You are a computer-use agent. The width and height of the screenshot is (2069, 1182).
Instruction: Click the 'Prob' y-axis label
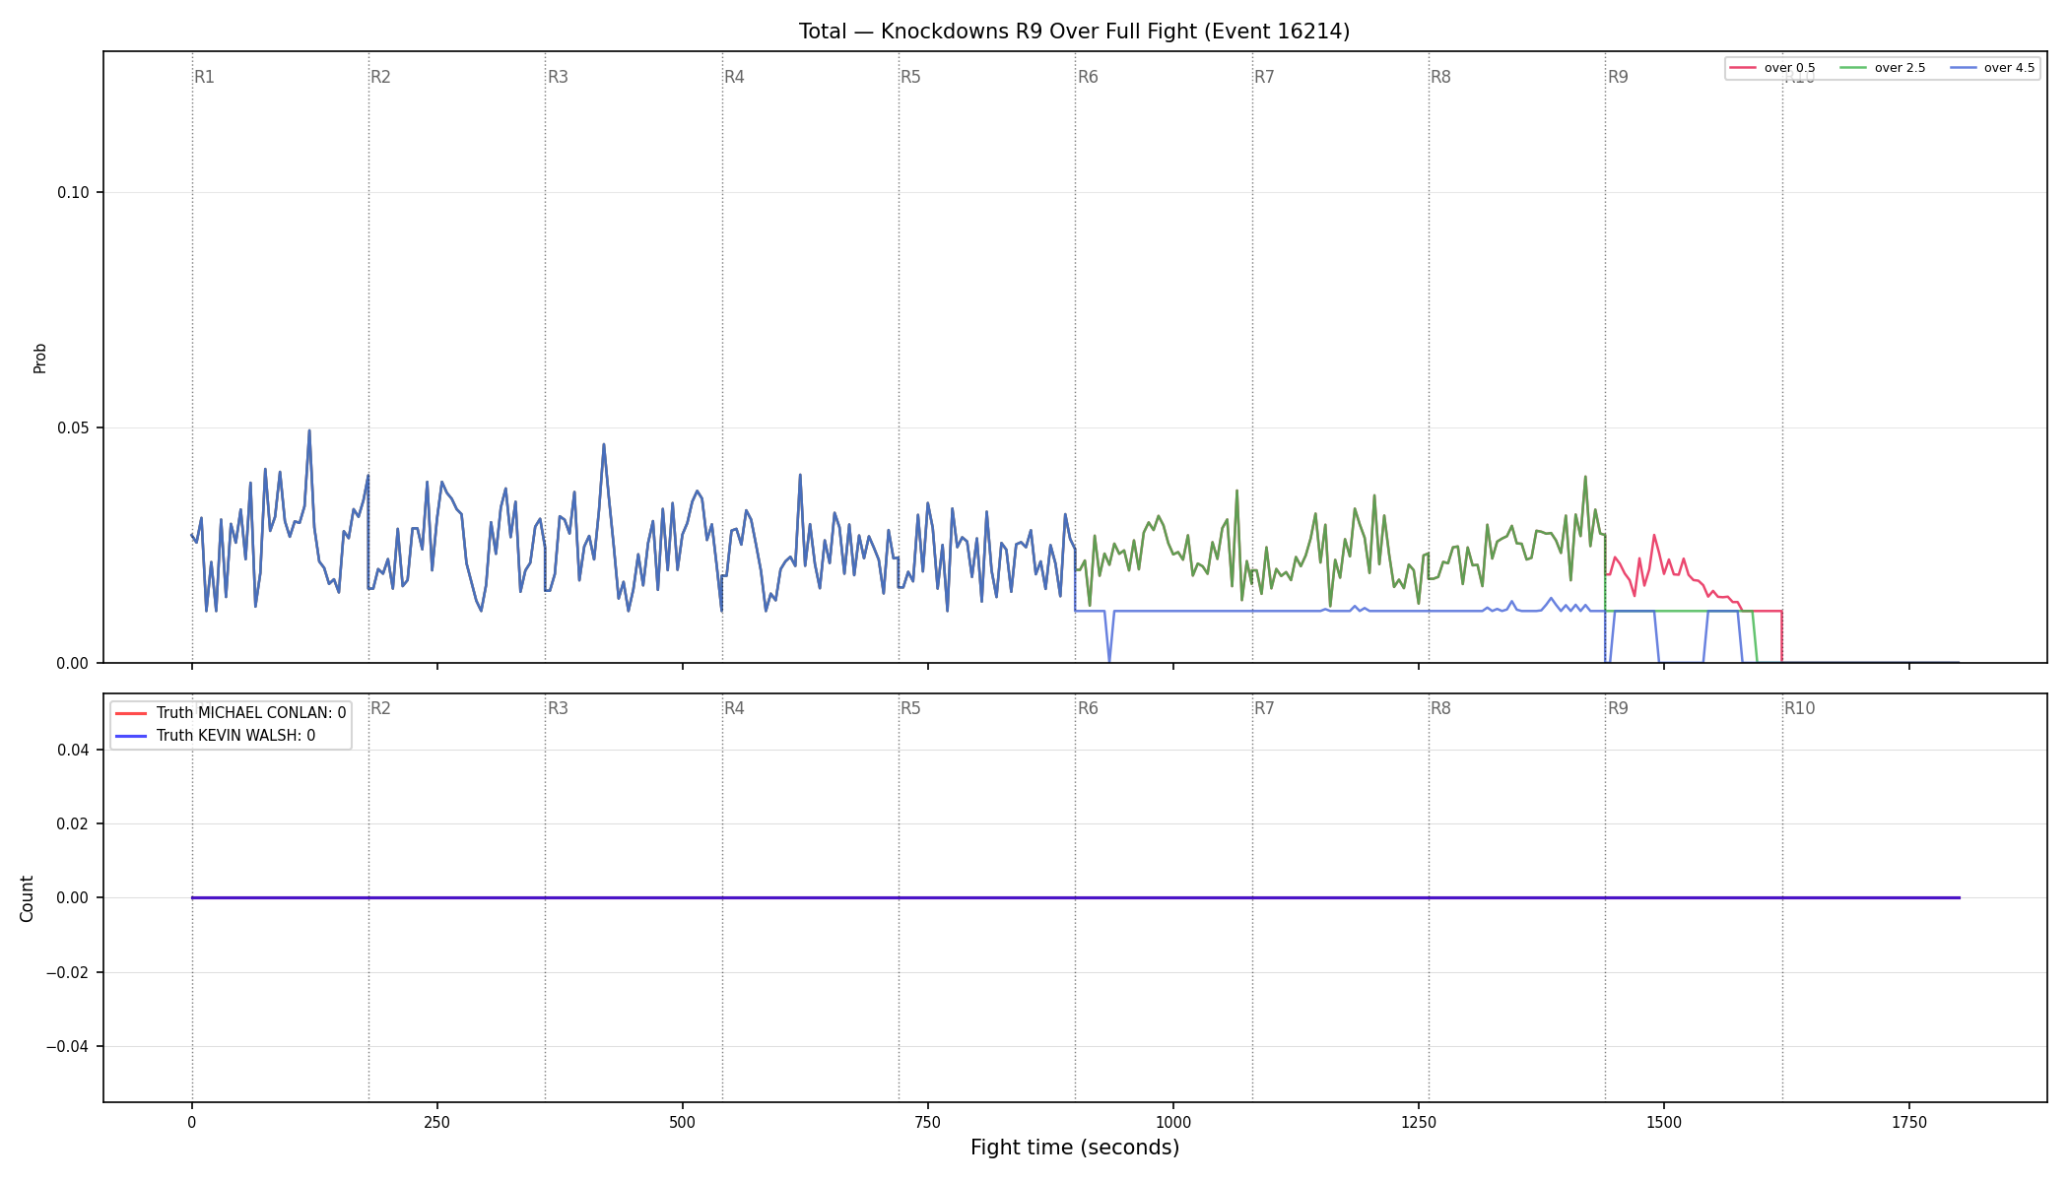tap(40, 358)
